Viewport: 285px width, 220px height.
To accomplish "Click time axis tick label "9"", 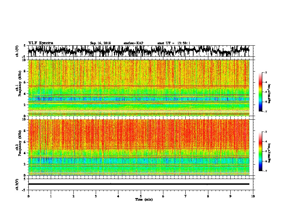I will coord(230,196).
